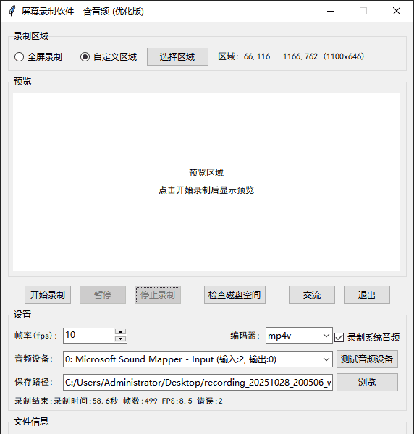This screenshot has height=434, width=414.
Task: Expand the 音频设备 Microsoft Sound Mapper dropdown
Action: [198, 359]
